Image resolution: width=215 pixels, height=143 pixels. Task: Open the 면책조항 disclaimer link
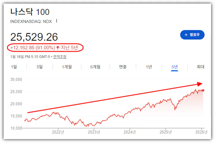pyautogui.click(x=60, y=56)
